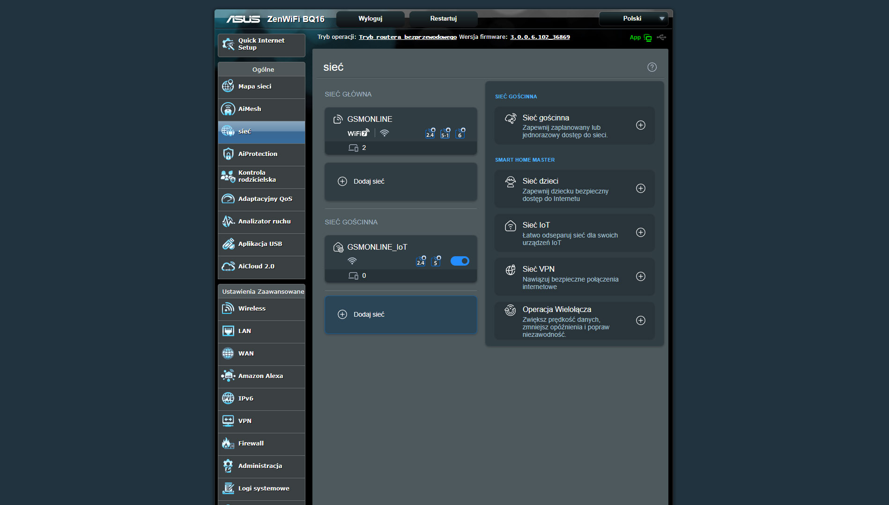Click the 2.4 GHz band icon on GSMONLINE
This screenshot has width=889, height=505.
pos(430,134)
